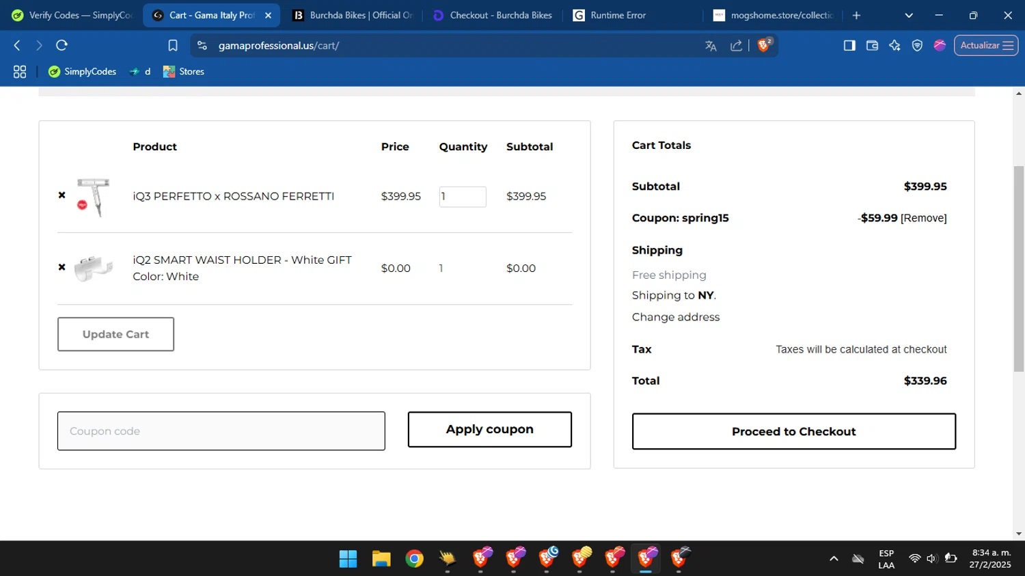Open Google Chrome from taskbar
The image size is (1025, 576).
(414, 559)
